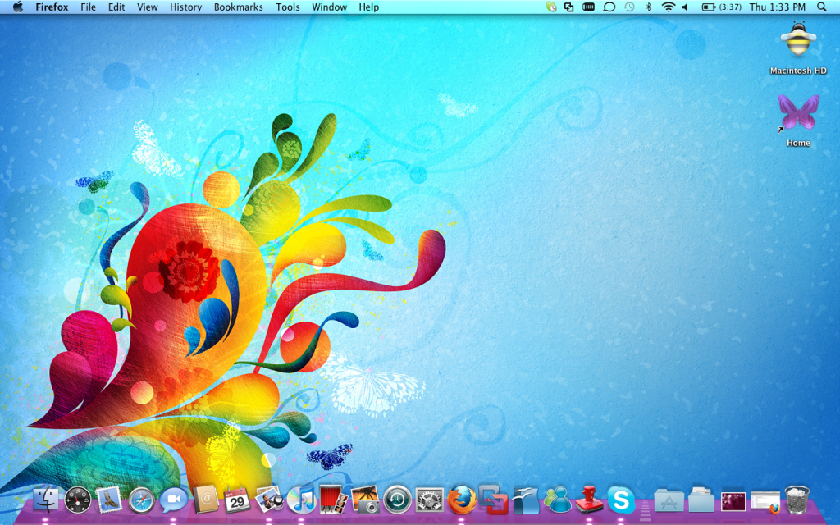The height and width of the screenshot is (525, 840).
Task: Open the dark purple image thumbnail in Dock
Action: (733, 501)
